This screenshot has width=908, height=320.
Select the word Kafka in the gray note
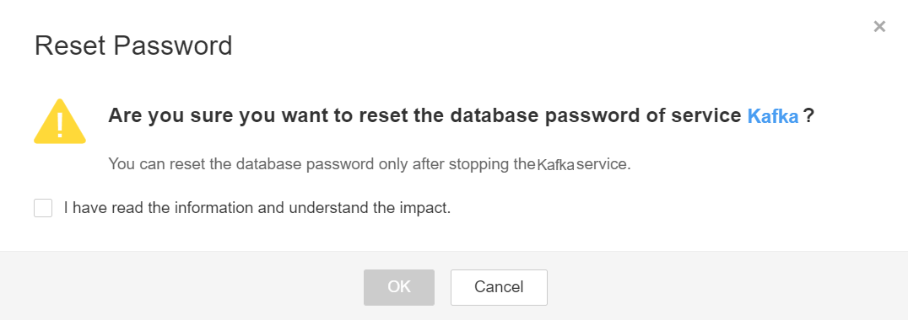point(555,164)
